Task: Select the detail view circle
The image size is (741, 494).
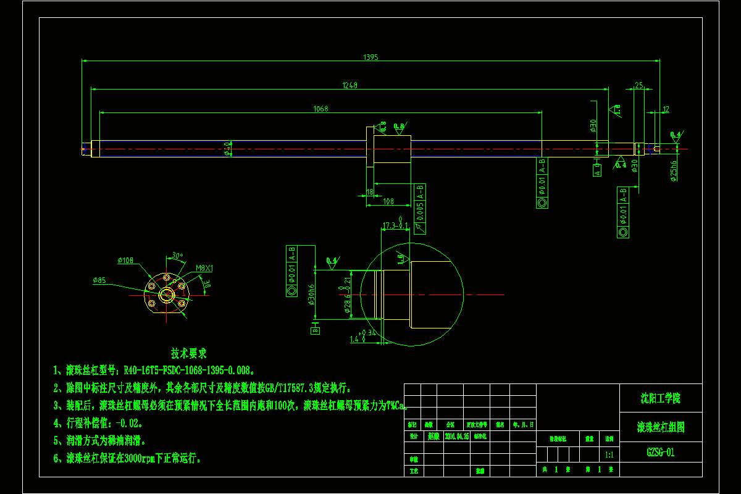Action: (412, 295)
